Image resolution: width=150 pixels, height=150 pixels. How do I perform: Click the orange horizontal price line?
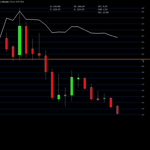coord(75,59)
